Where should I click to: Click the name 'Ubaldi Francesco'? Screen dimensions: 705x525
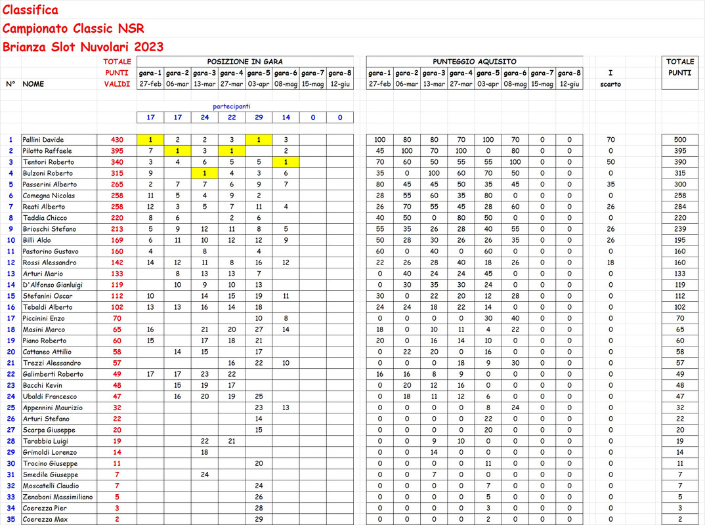click(x=49, y=396)
